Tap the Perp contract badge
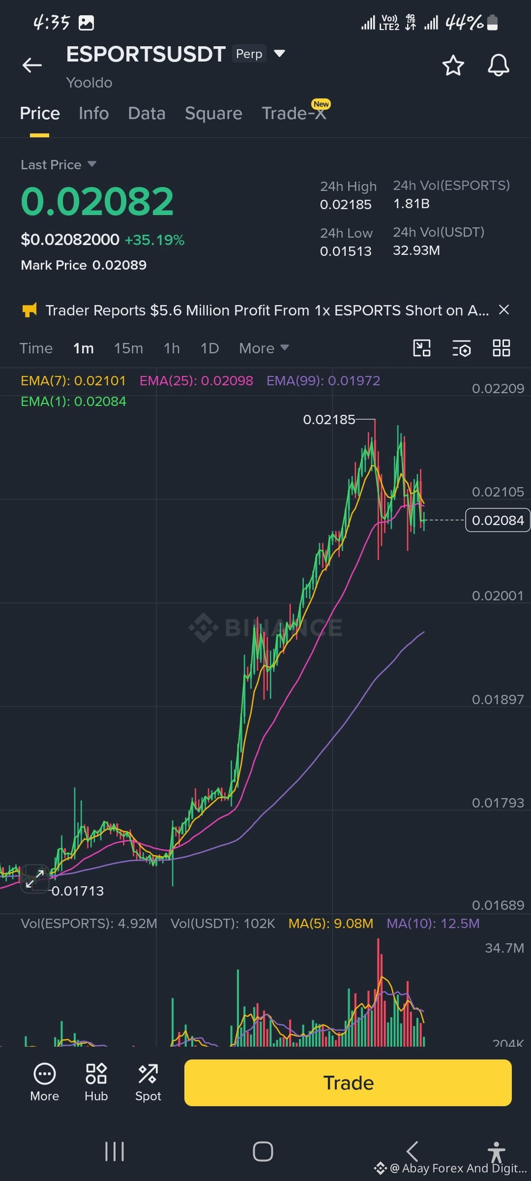Screen dimensions: 531x1181 [x=249, y=54]
